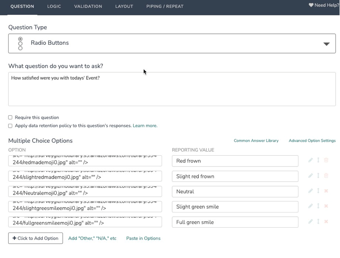
Task: Click the Neutral reporting value field
Action: (235, 191)
